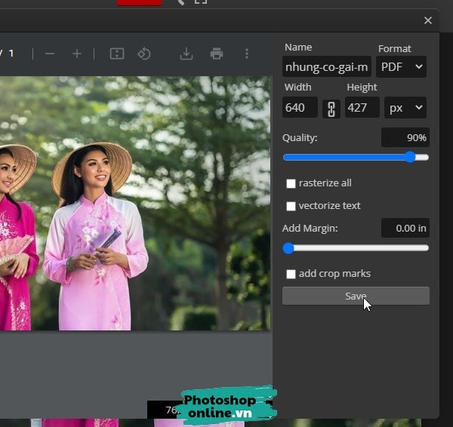The image size is (453, 427).
Task: Open the three-dot more options menu
Action: pos(246,54)
